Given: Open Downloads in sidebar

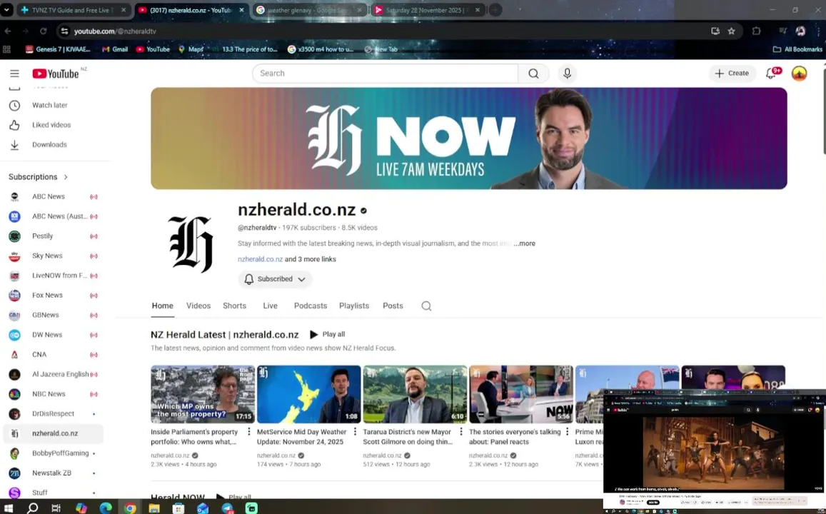Looking at the screenshot, I should tap(50, 144).
